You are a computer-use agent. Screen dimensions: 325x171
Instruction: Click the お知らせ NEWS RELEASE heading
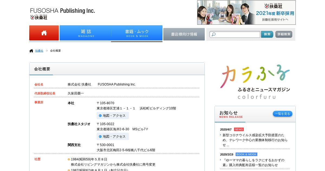[231, 115]
